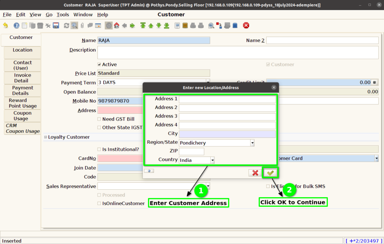Image resolution: width=384 pixels, height=244 pixels.
Task: Click the Processed checkbox
Action: [x=99, y=195]
